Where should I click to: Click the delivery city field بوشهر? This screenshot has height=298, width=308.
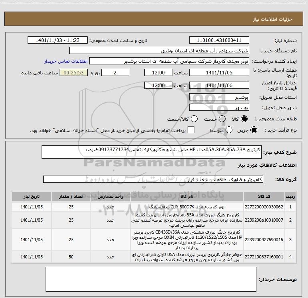click(x=219, y=108)
